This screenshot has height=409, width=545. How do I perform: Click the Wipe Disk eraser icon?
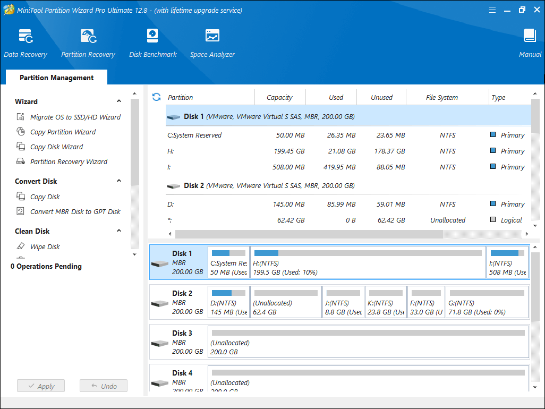pos(21,246)
